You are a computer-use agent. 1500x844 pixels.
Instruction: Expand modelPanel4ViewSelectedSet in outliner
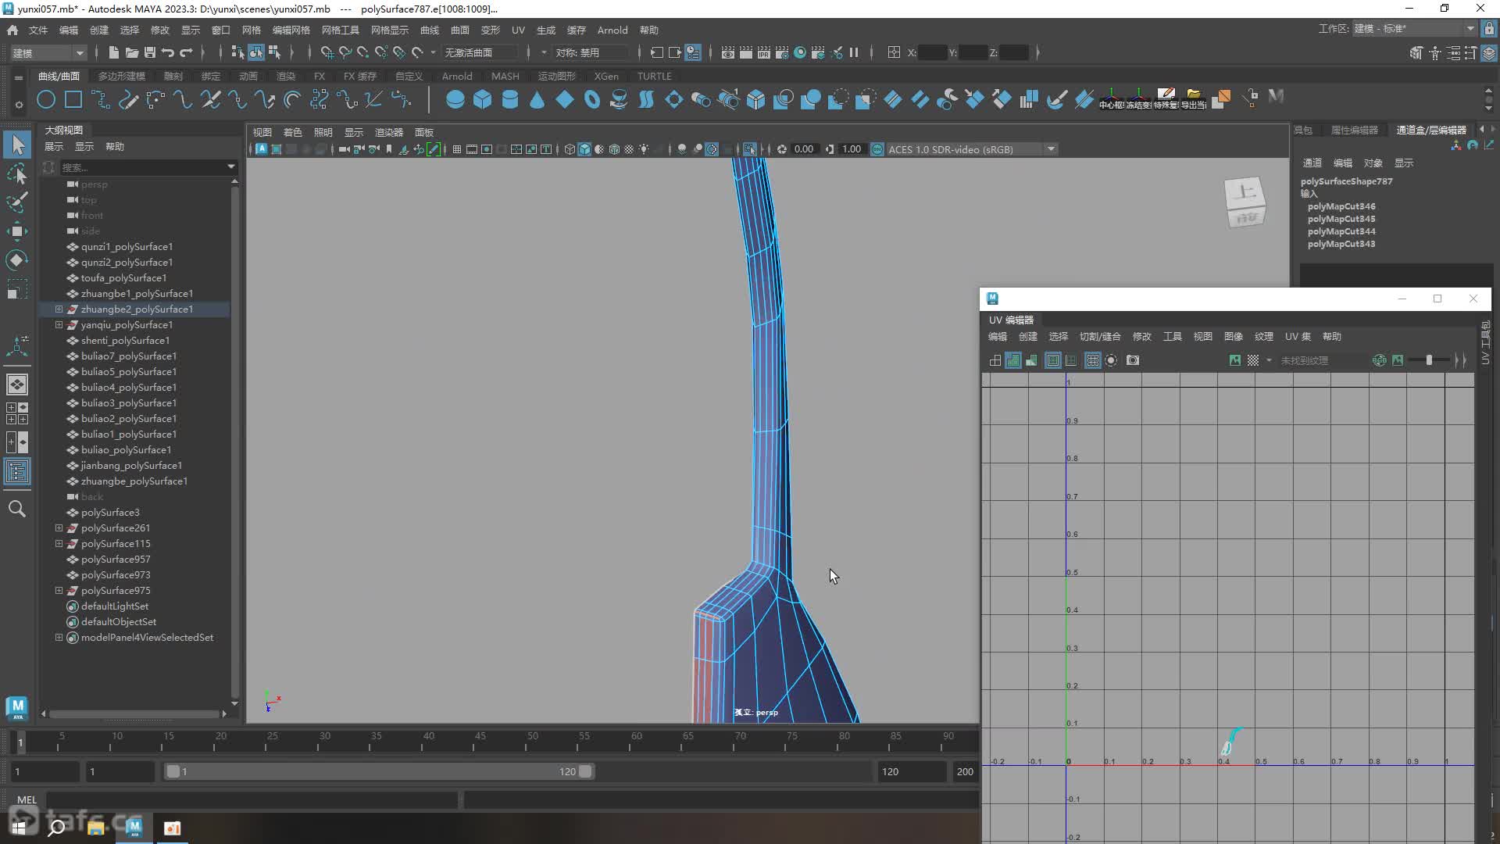click(59, 638)
